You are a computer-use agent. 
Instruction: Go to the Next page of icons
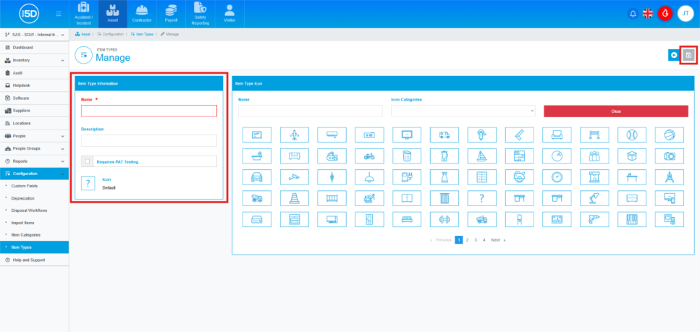(496, 239)
